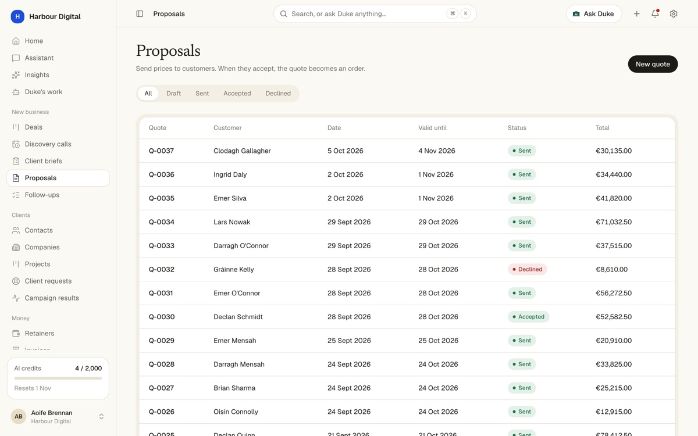
Task: Open Client briefs in the sidebar
Action: coord(58,160)
